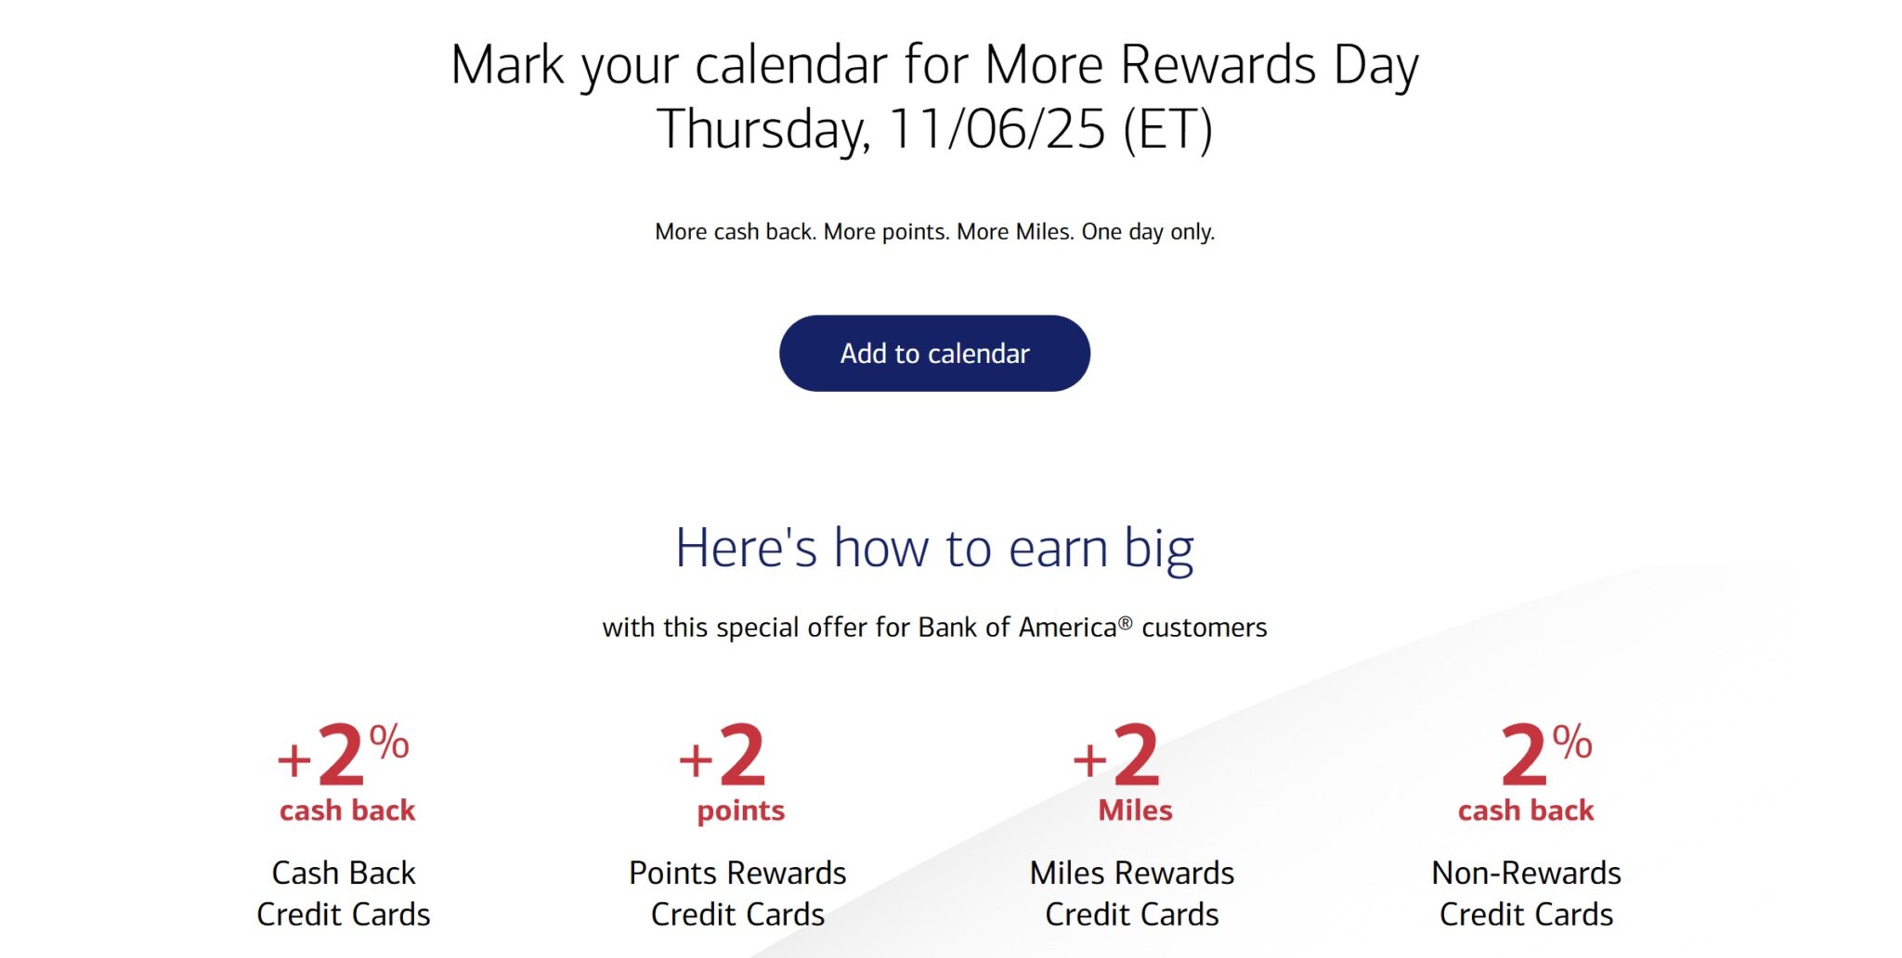Click the +2% figure above Cash Back Credit Cards

(343, 756)
